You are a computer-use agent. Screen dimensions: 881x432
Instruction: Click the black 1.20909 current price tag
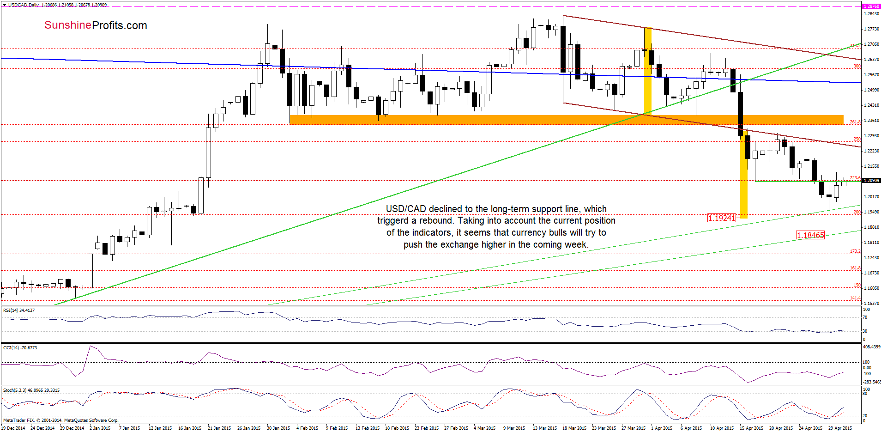tap(871, 181)
